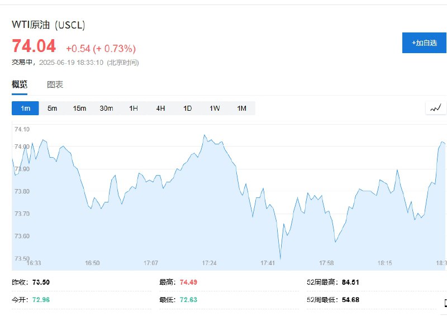This screenshot has width=447, height=316.
Task: Click the partial icon at bottom-right edge
Action: (x=445, y=303)
